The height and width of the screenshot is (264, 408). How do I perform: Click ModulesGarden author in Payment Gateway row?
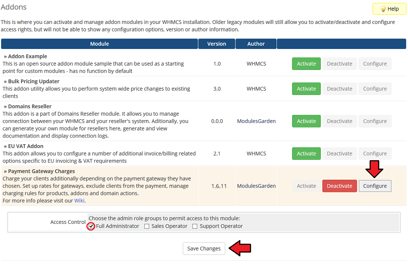pyautogui.click(x=256, y=186)
